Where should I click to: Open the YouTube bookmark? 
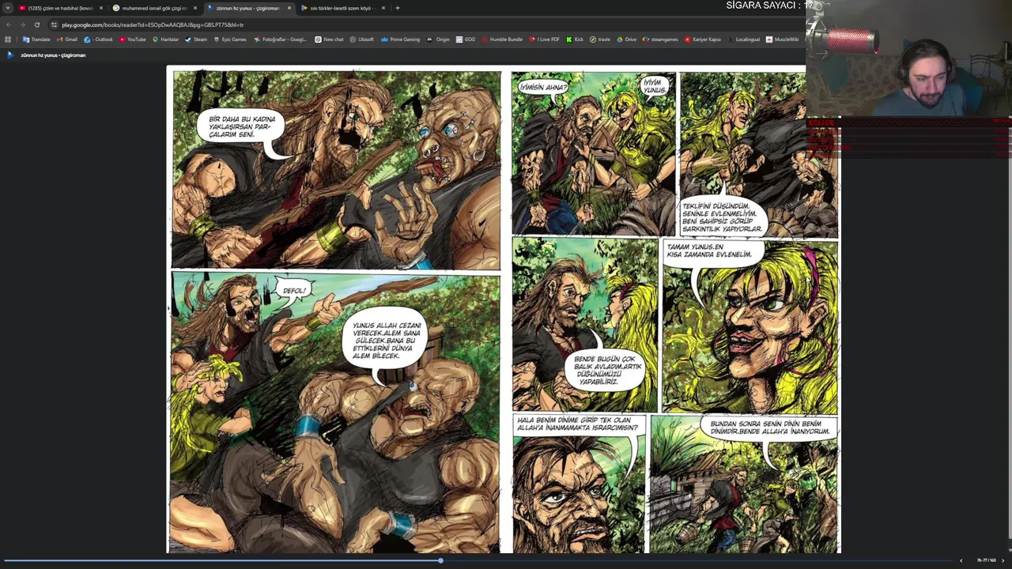point(133,40)
